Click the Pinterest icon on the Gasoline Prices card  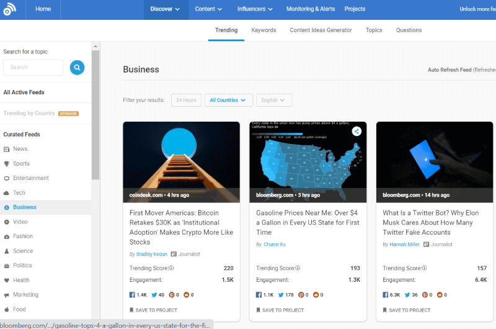tap(301, 295)
